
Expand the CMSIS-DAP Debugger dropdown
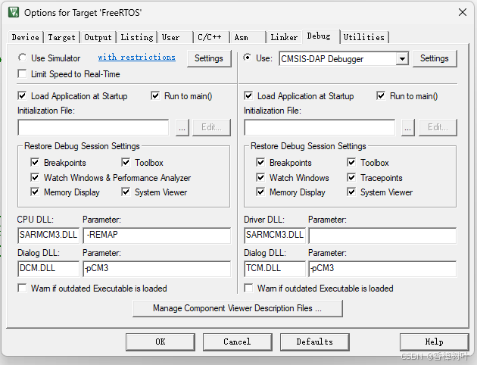coord(402,59)
